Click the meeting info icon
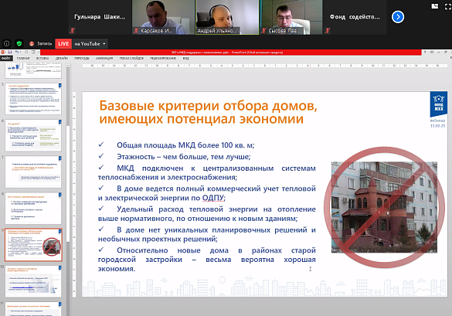 [6, 43]
